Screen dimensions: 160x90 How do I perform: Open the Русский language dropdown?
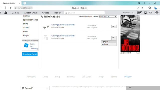pos(35,88)
